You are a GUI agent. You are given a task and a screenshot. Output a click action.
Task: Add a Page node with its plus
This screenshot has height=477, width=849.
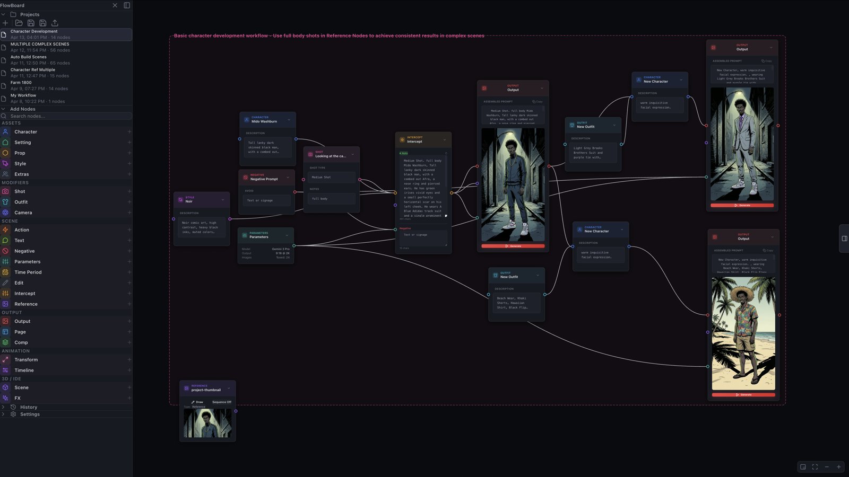pos(129,332)
